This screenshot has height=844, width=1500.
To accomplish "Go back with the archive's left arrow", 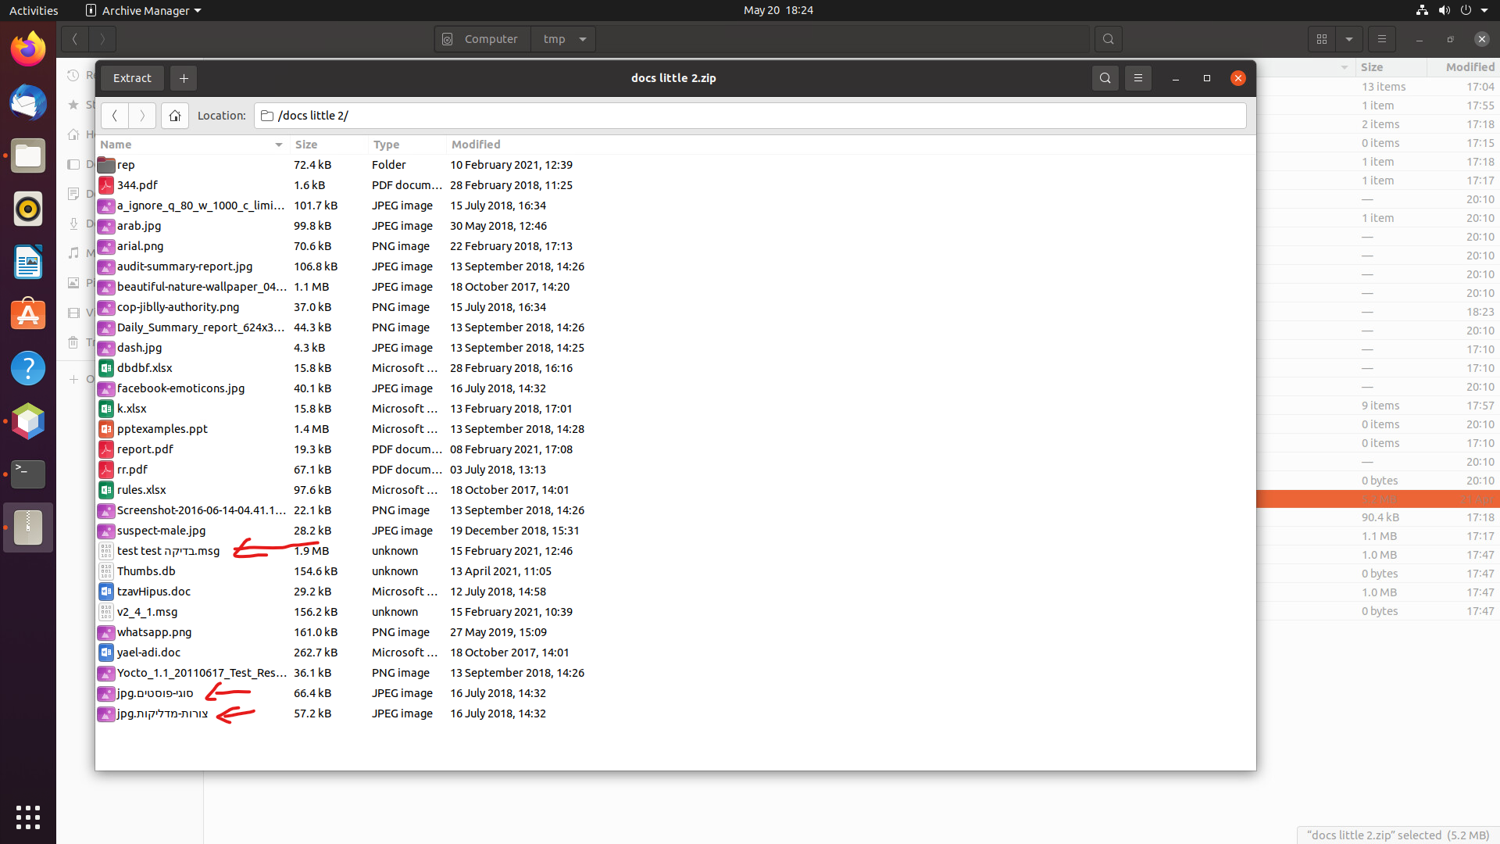I will pos(115,116).
